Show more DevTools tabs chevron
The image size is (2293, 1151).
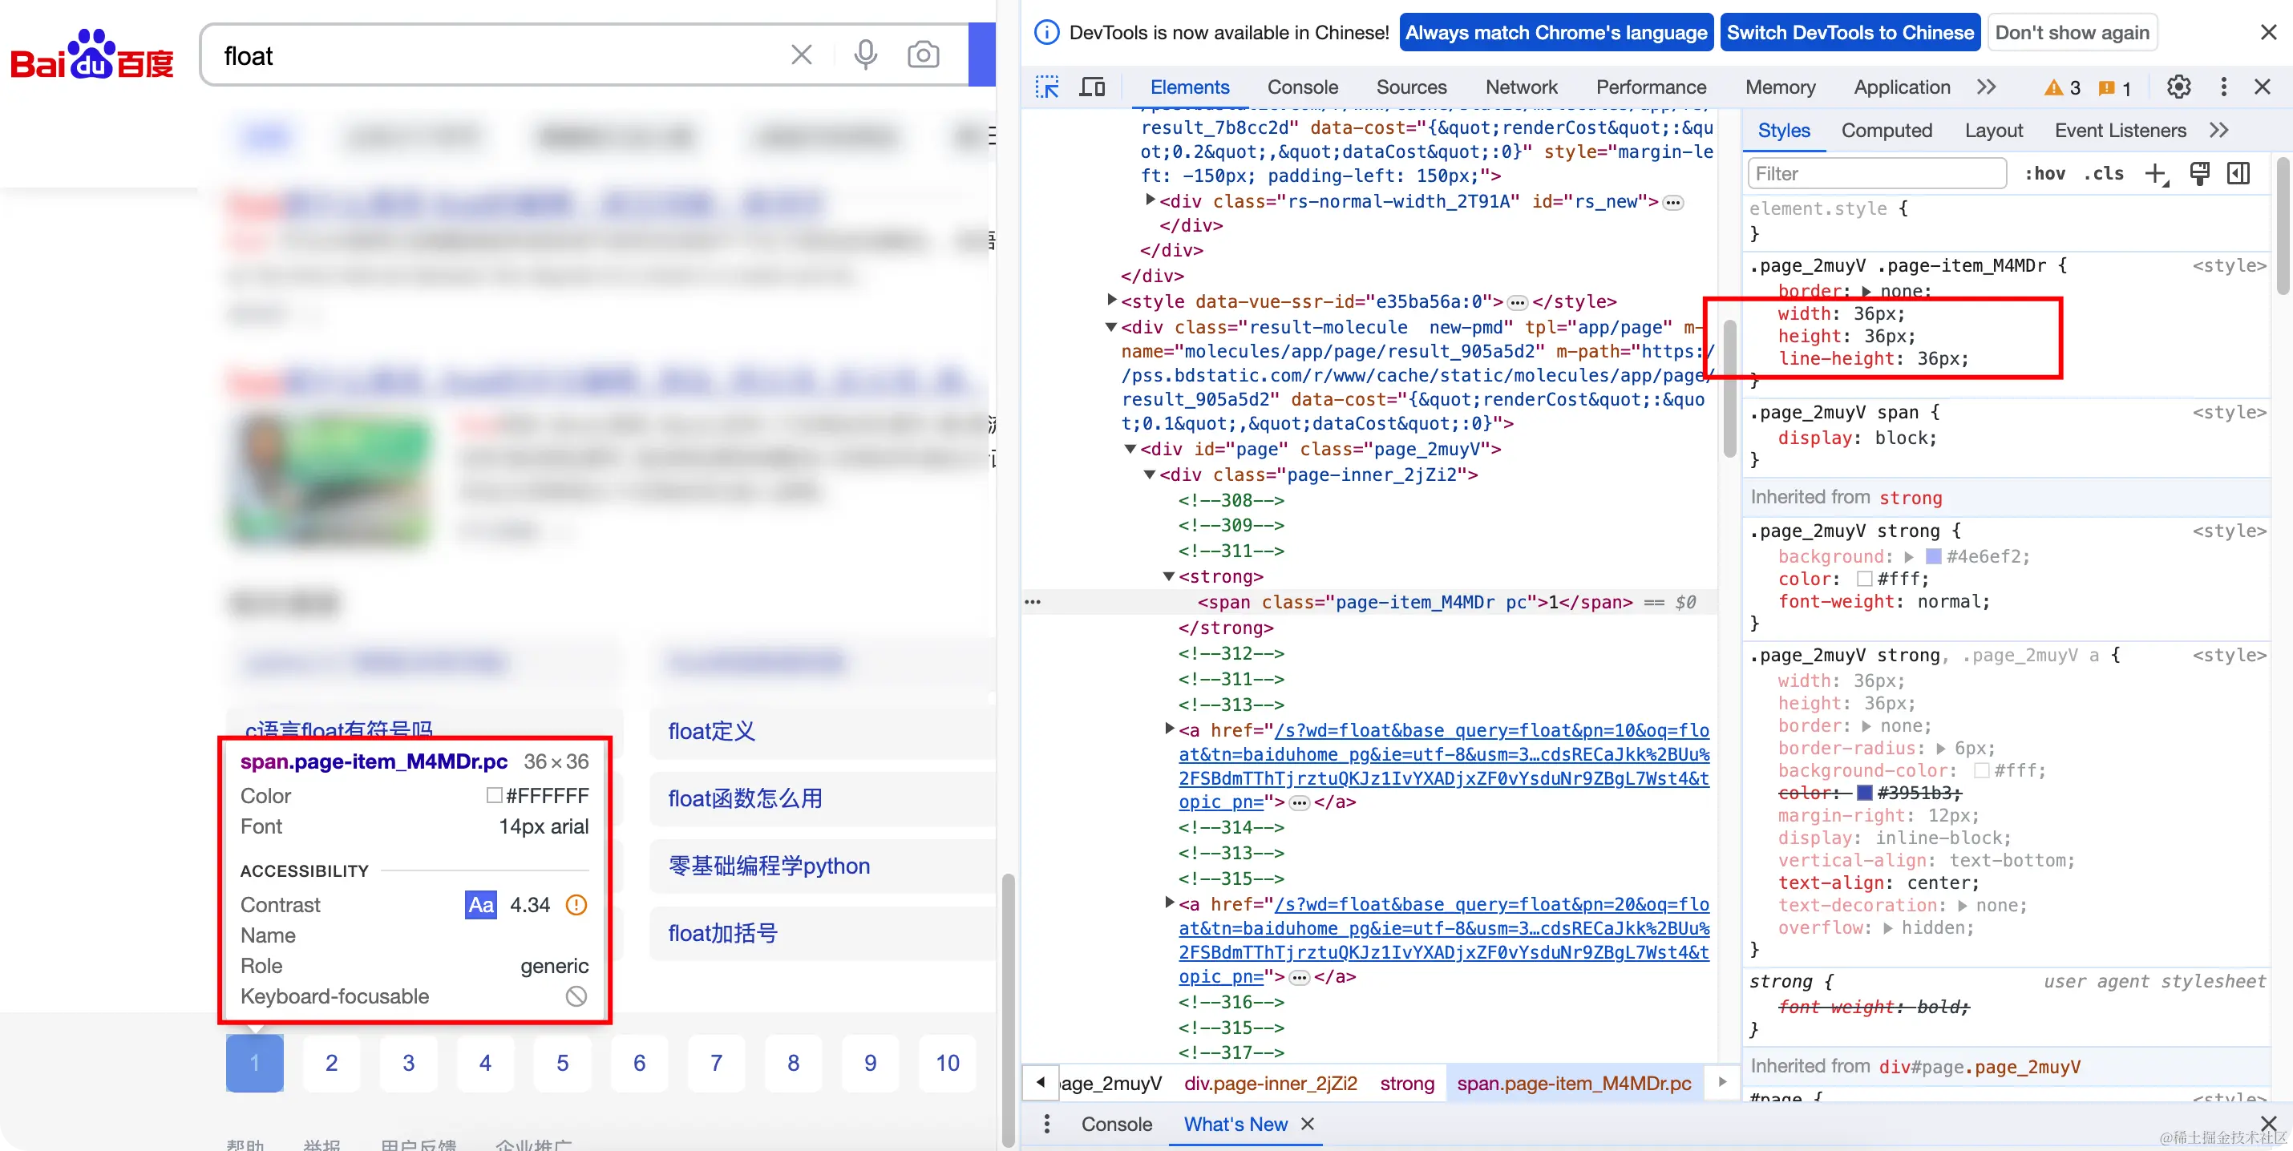[1986, 87]
